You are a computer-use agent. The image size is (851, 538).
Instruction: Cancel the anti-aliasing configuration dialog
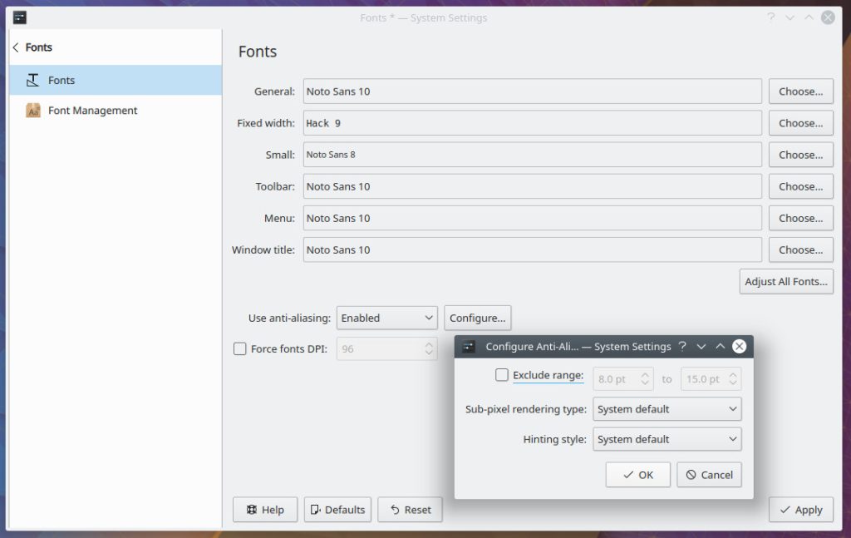coord(708,475)
